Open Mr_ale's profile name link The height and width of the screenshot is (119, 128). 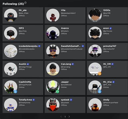tap(23, 10)
